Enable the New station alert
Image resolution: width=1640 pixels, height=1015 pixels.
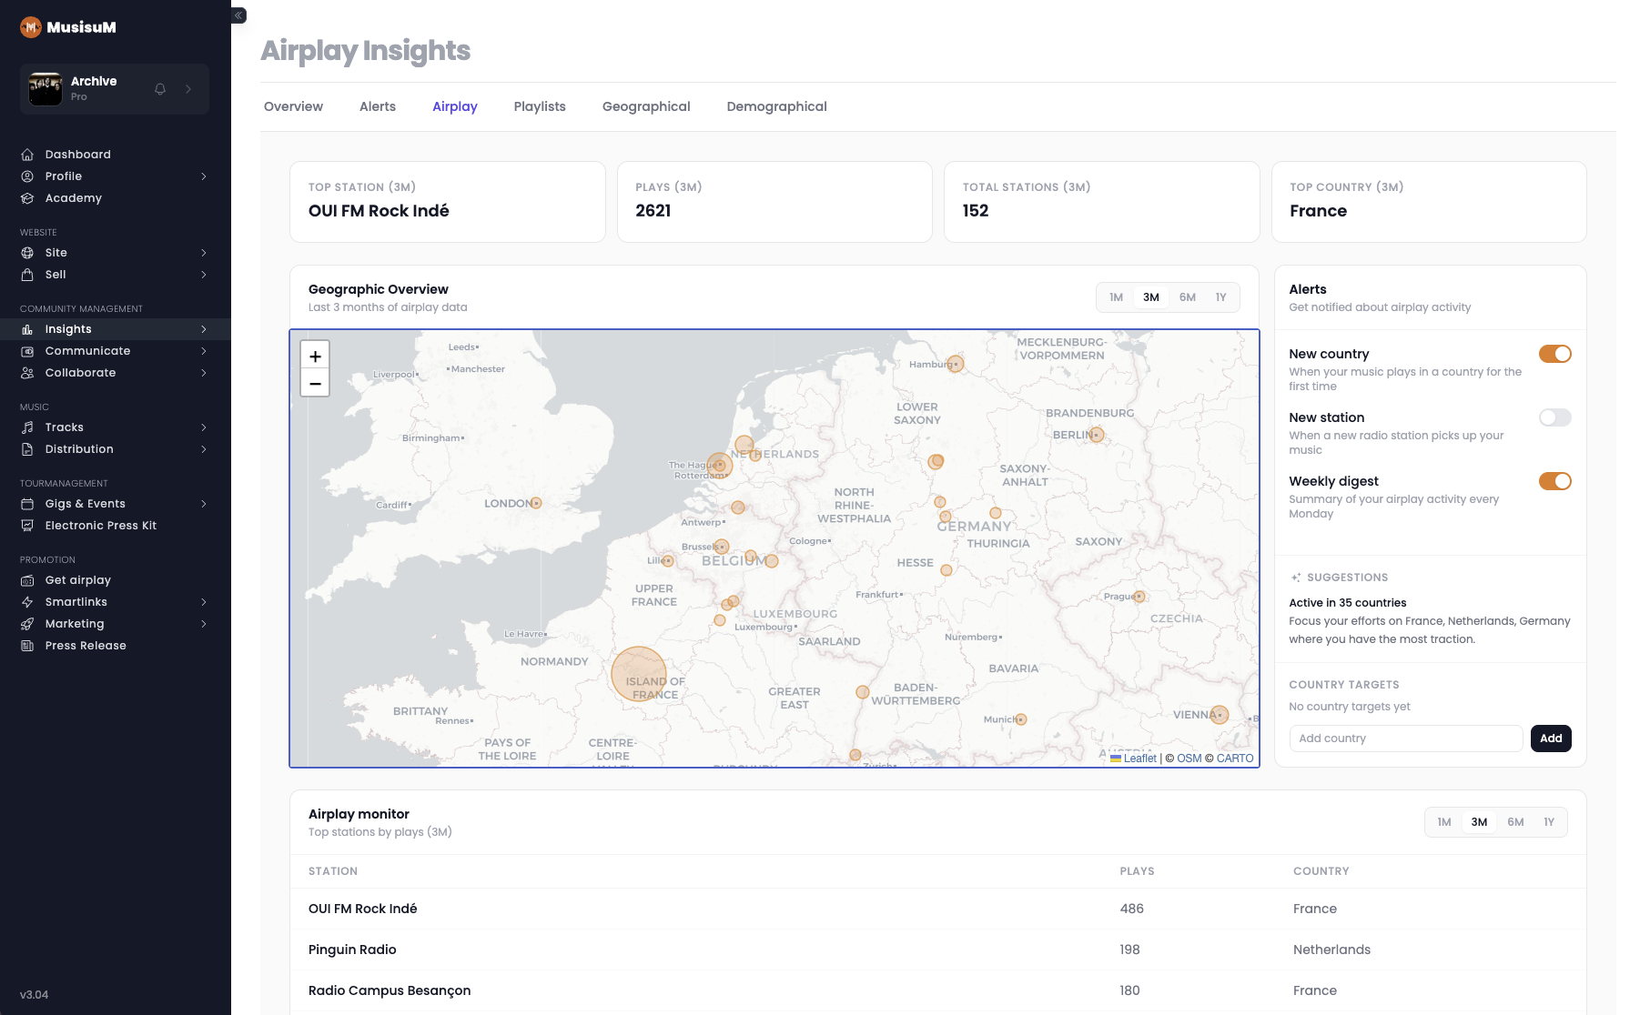pos(1554,417)
